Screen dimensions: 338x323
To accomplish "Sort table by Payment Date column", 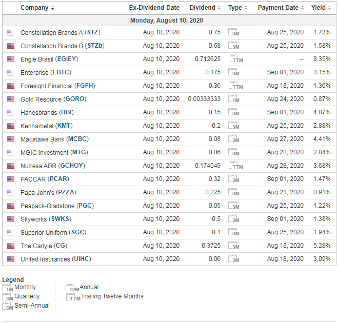I will pyautogui.click(x=281, y=8).
